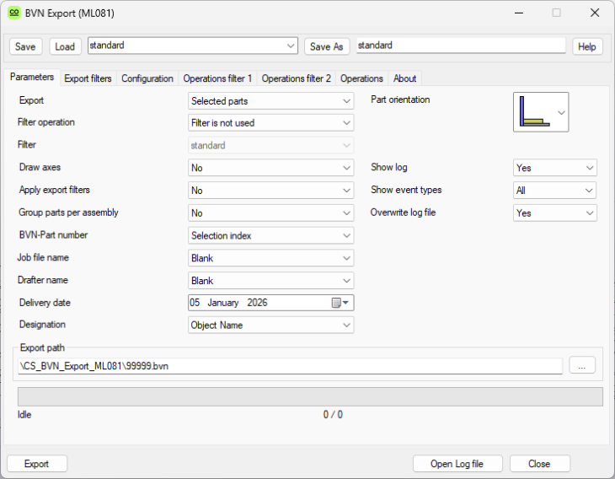This screenshot has height=479, width=615.
Task: Click the Save button
Action: click(25, 46)
